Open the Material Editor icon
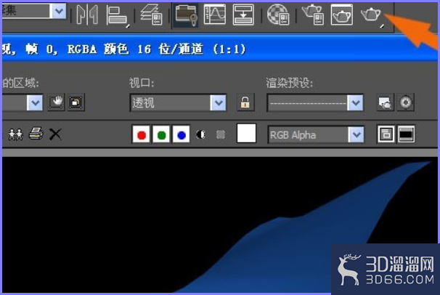Viewport: 440px width, 295px height. [x=278, y=15]
